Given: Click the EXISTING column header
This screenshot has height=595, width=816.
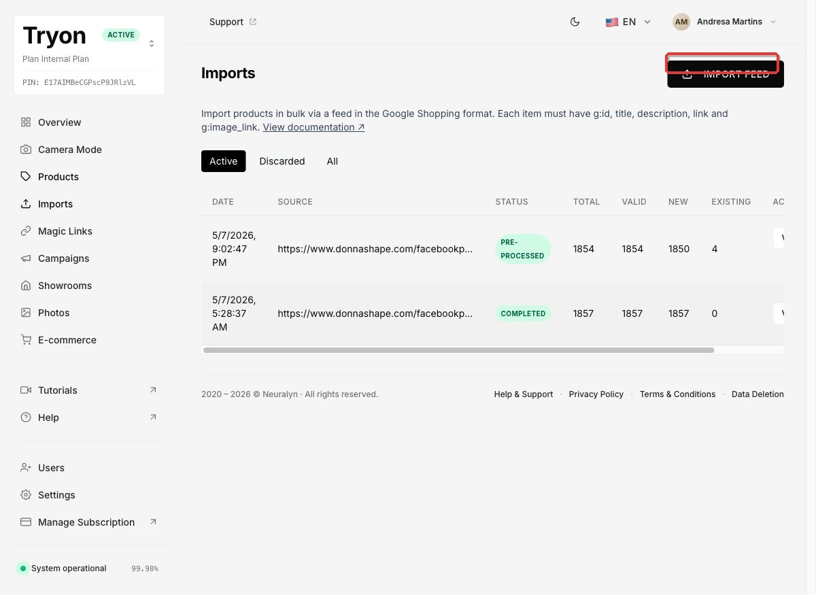Looking at the screenshot, I should (731, 202).
